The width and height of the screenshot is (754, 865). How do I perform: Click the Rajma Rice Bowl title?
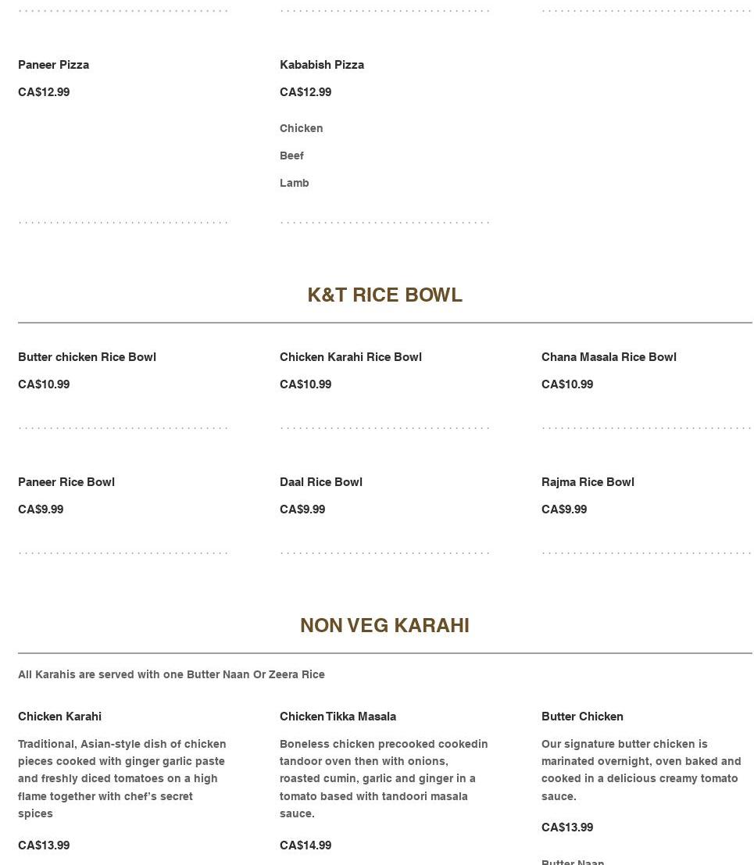(587, 482)
